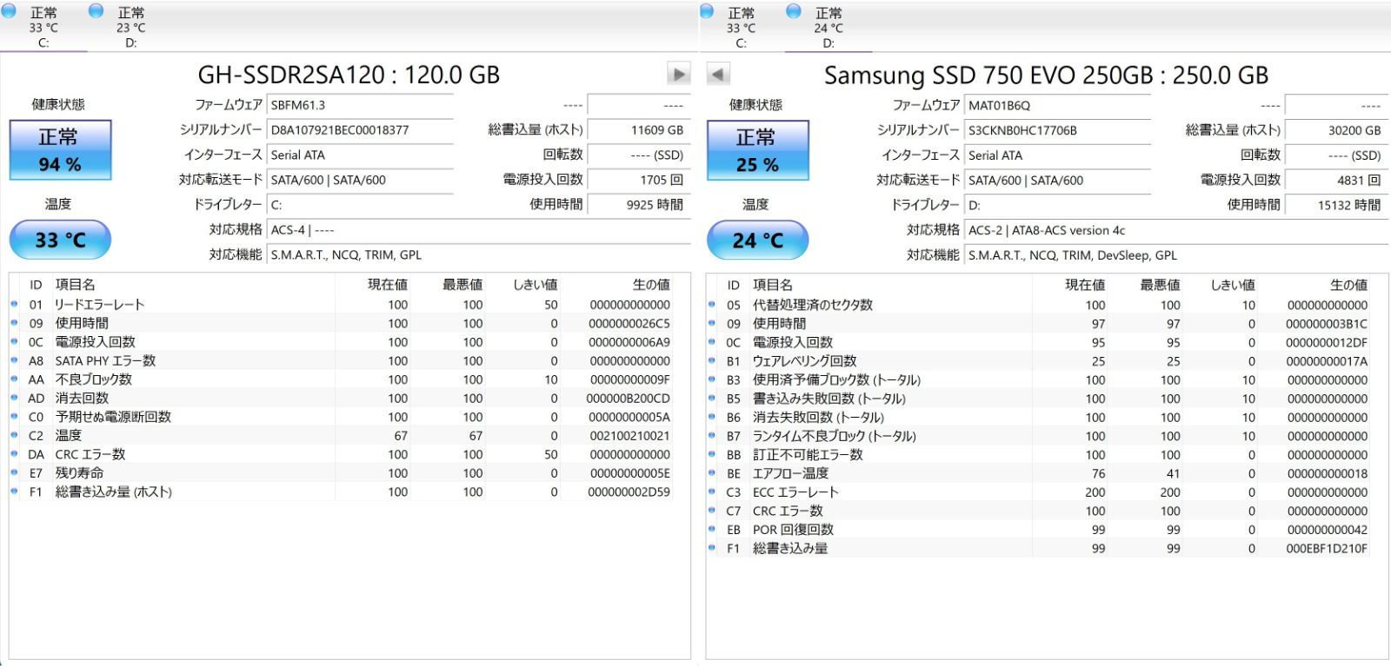1391x666 pixels.
Task: Click status icon for ウェアレベリング回数 row
Action: 711,360
